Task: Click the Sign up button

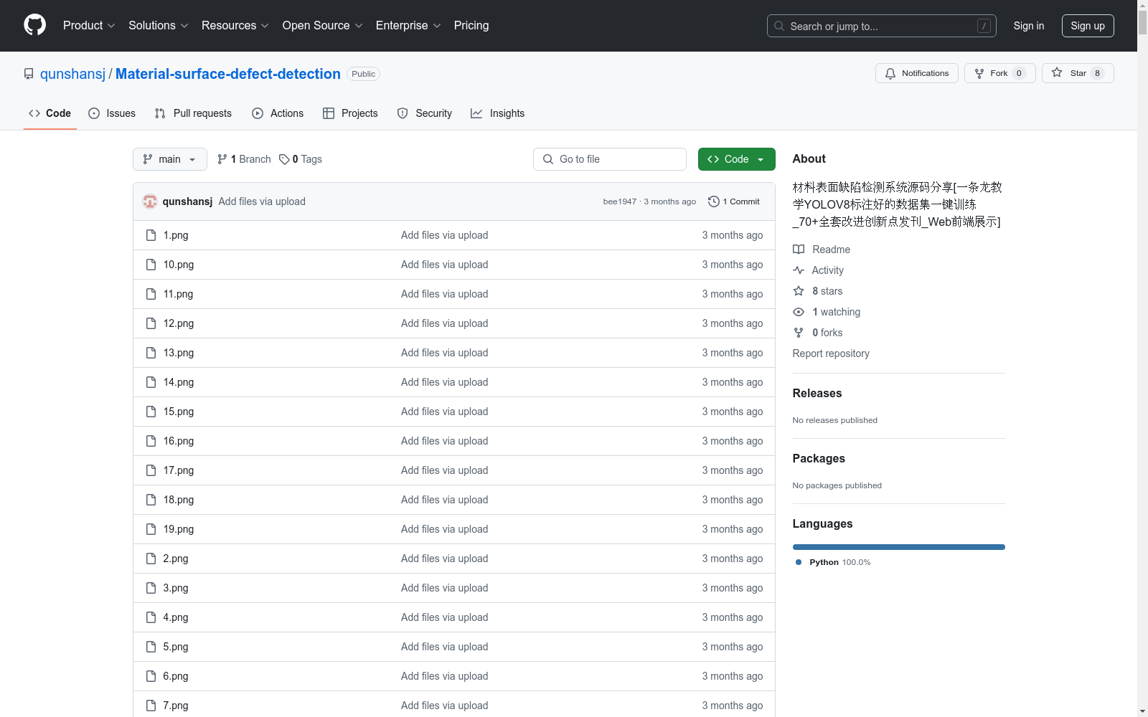Action: (x=1088, y=26)
